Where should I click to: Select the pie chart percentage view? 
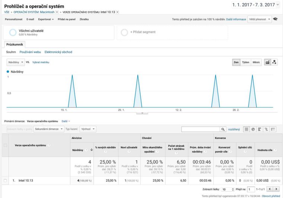point(253,129)
